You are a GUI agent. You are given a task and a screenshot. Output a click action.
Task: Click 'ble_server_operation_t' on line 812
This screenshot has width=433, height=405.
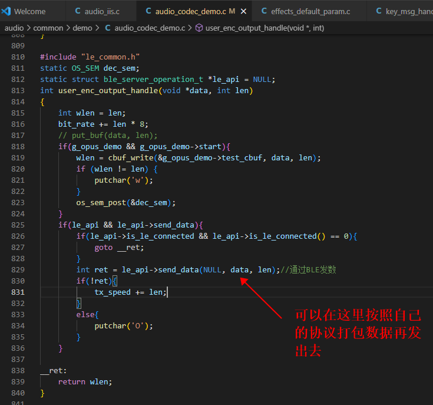pos(153,80)
